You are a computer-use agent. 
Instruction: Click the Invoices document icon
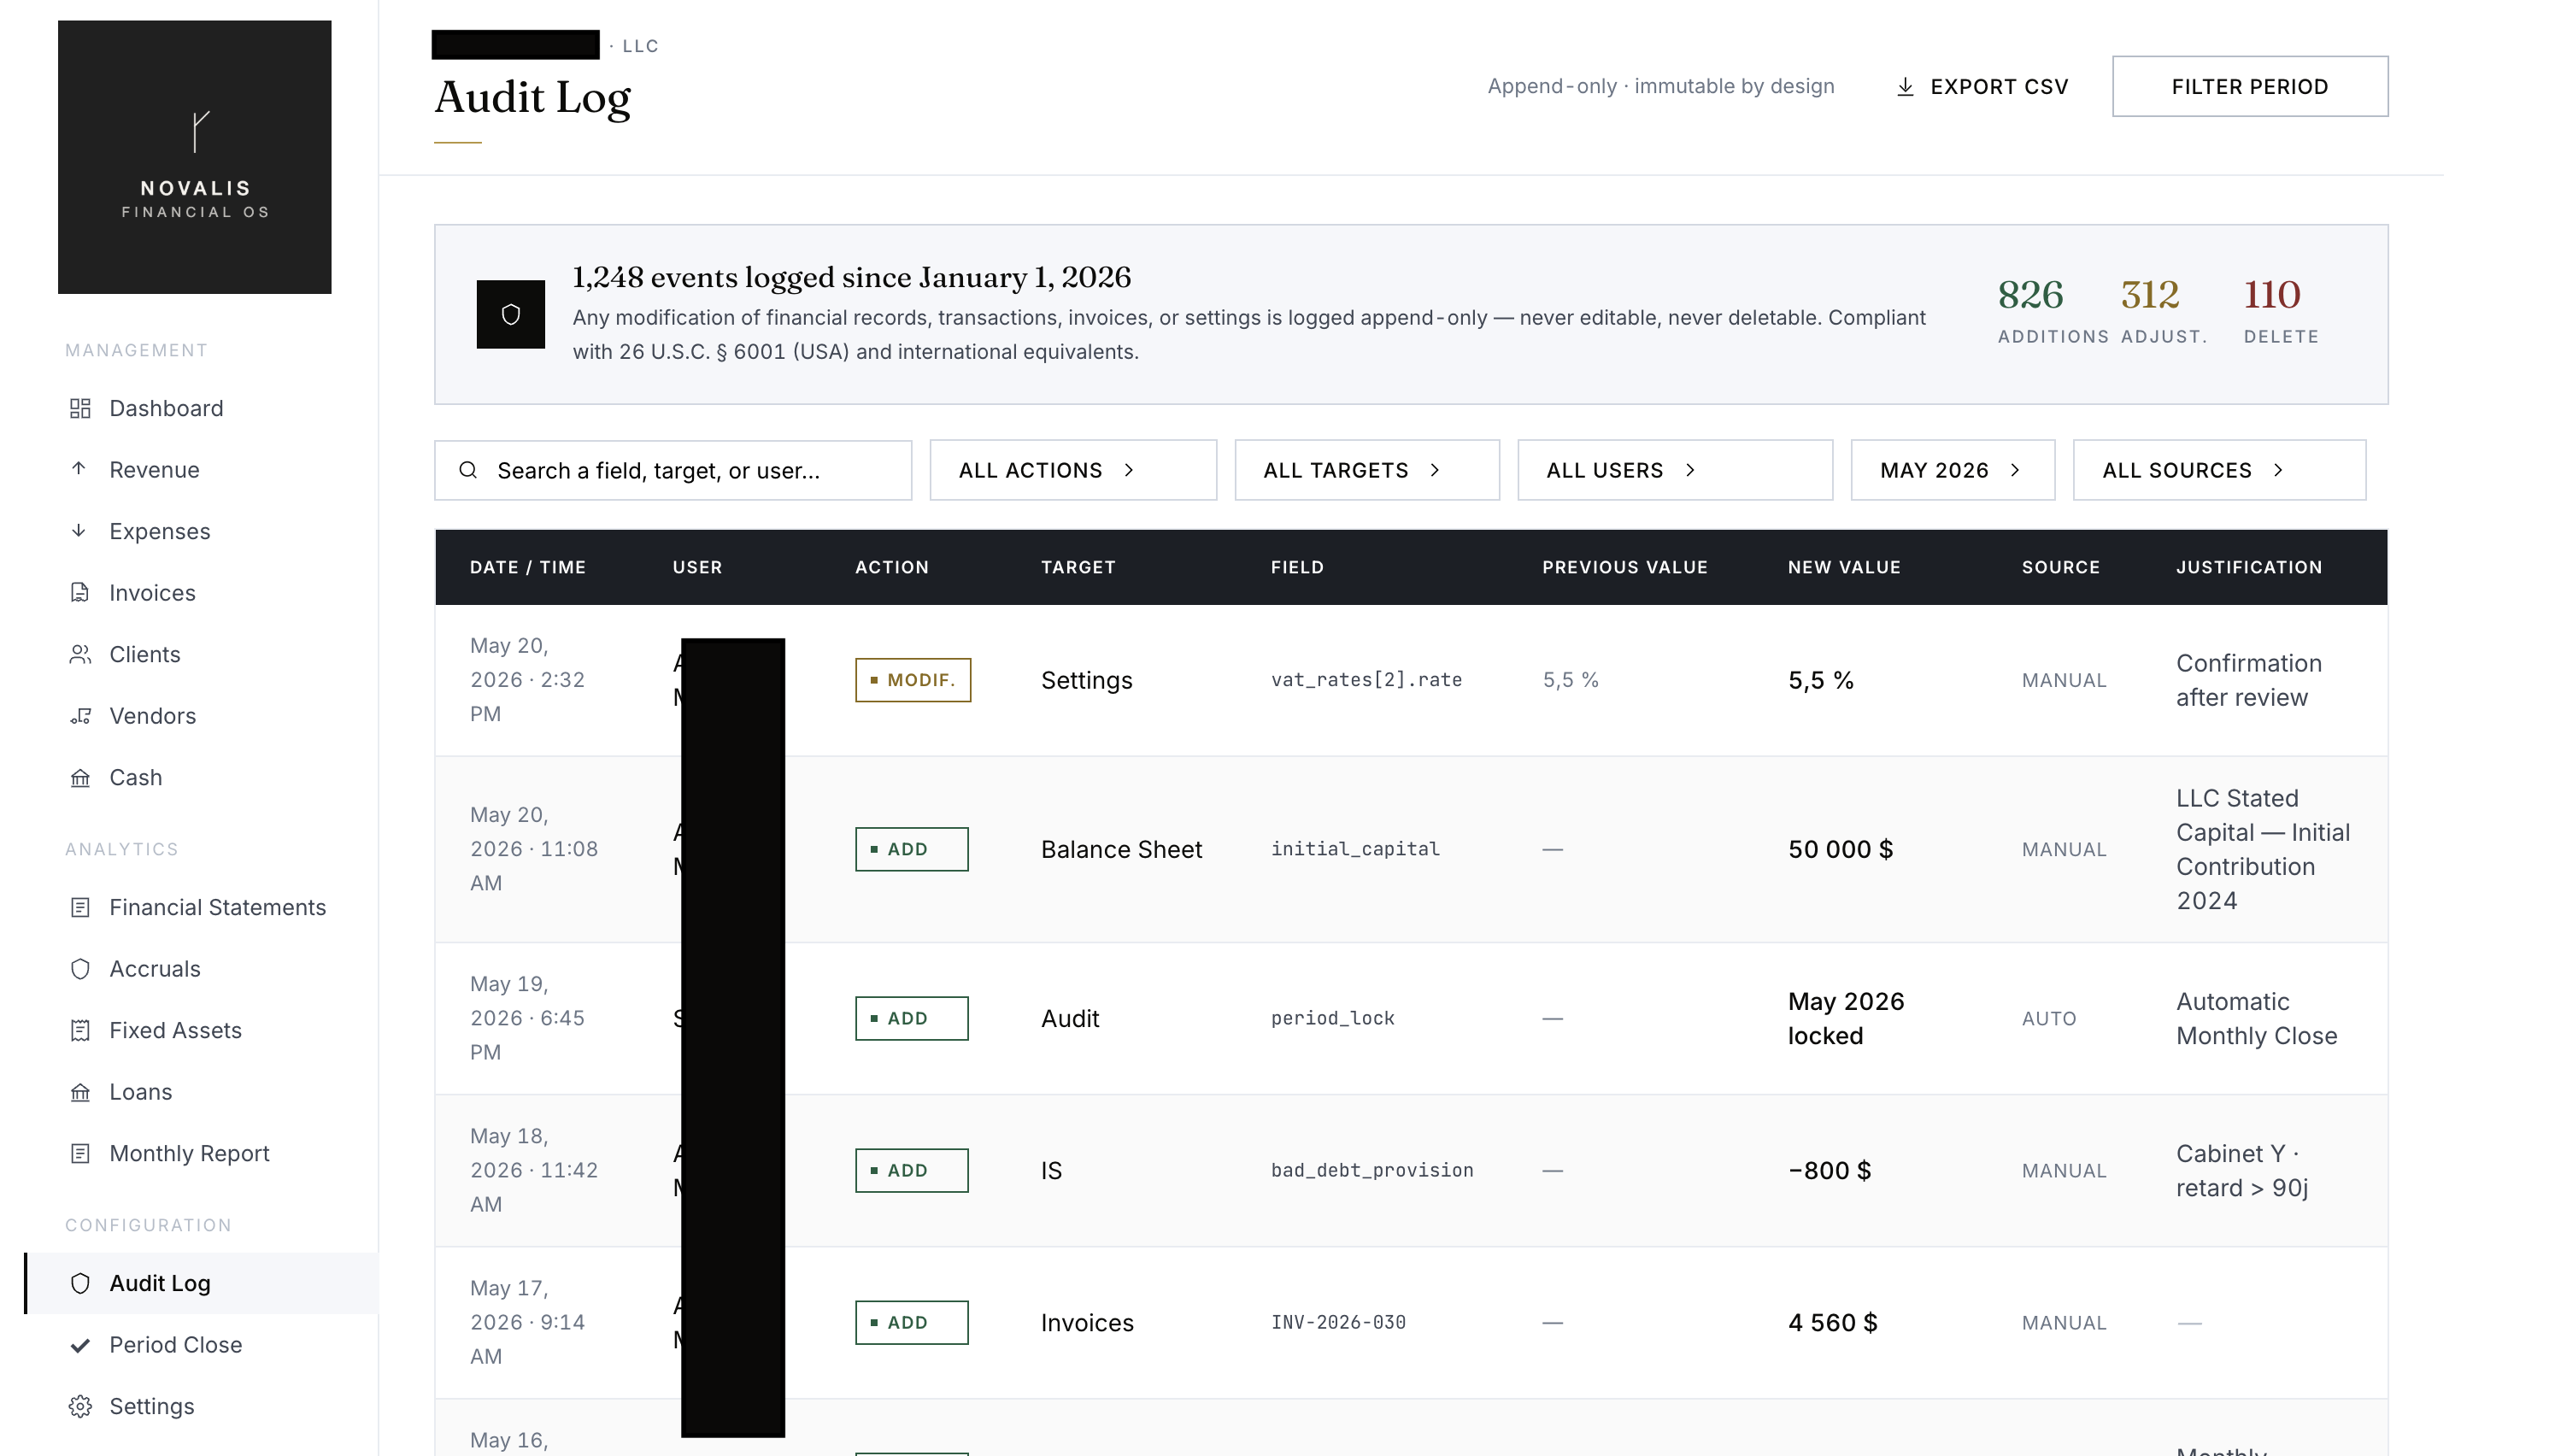click(x=80, y=592)
